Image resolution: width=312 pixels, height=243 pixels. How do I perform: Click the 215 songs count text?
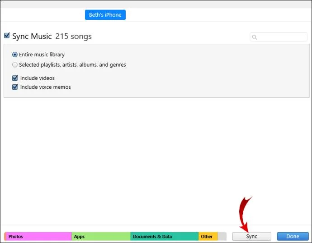(x=73, y=37)
